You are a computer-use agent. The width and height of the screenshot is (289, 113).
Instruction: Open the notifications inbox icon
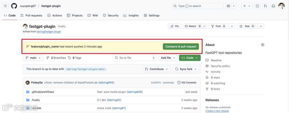(x=273, y=6)
